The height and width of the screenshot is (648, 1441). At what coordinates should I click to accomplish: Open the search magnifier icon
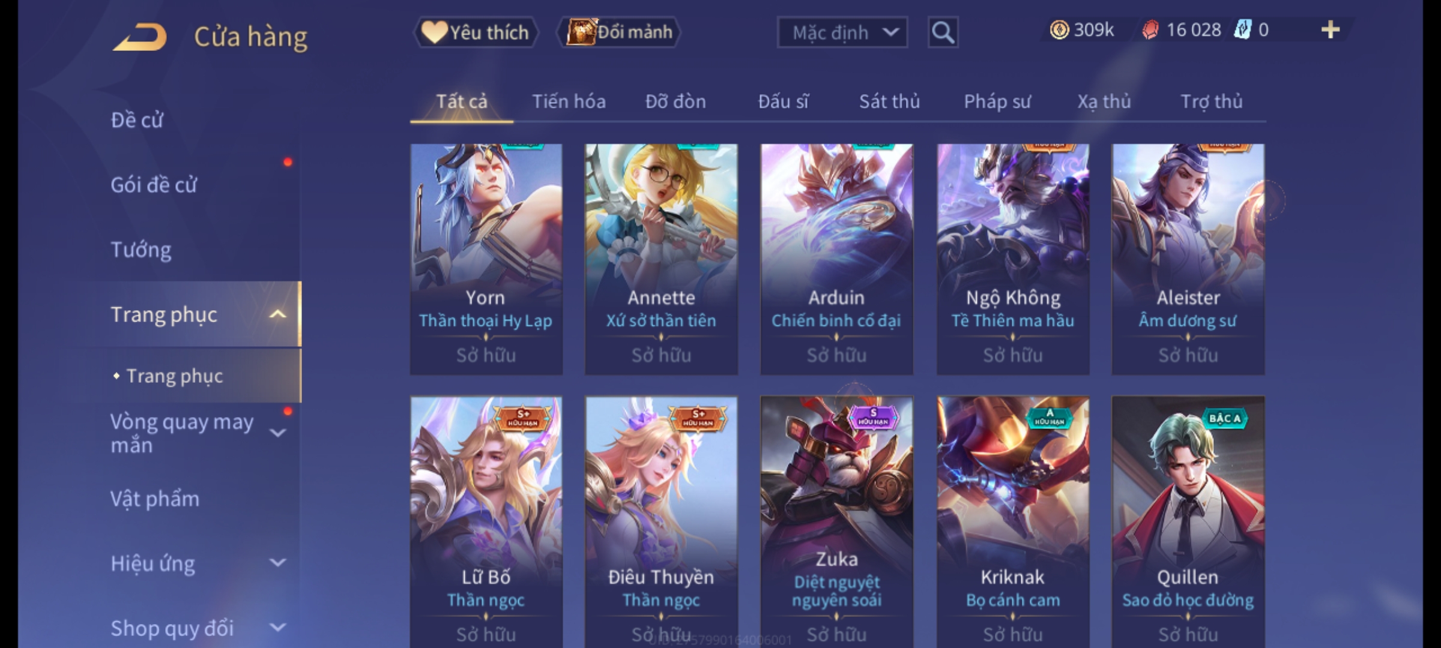(943, 32)
